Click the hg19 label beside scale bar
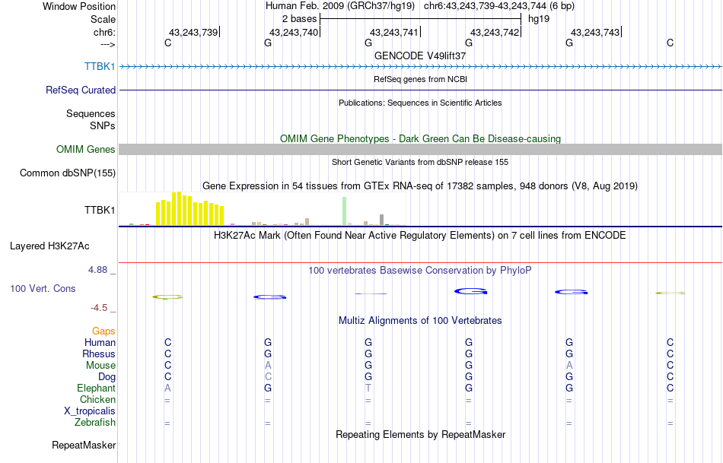 tap(539, 19)
